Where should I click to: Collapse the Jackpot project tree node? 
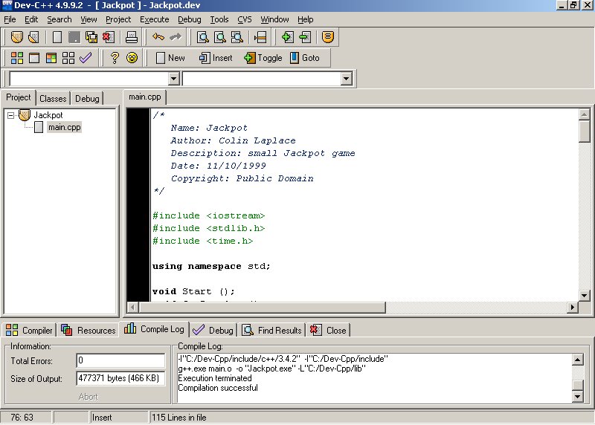coord(11,115)
